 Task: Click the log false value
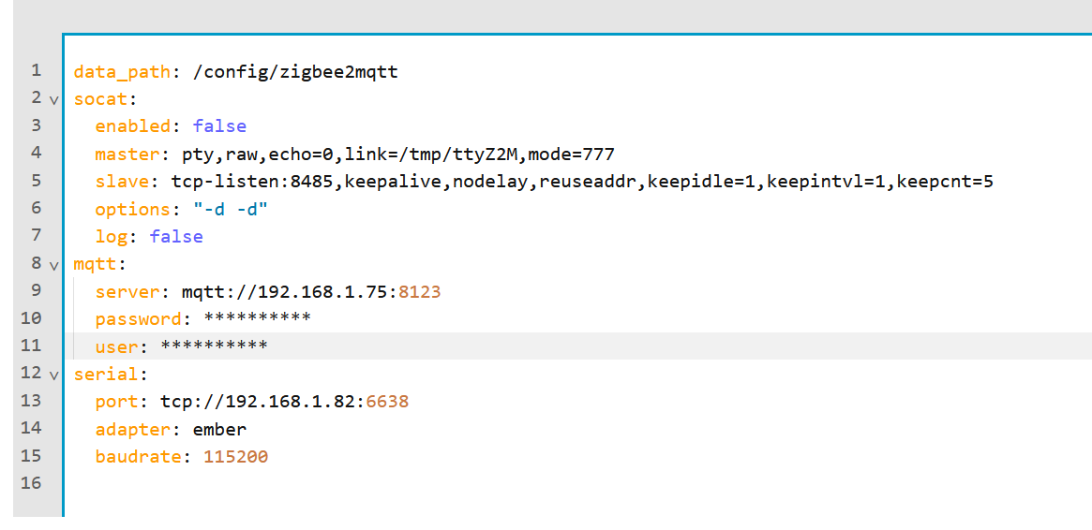pos(176,236)
